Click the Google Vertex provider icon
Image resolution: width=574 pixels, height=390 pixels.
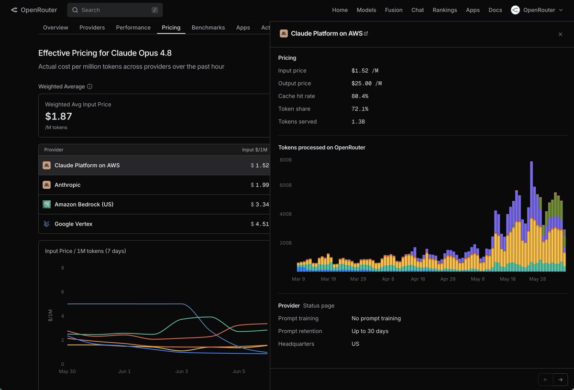tap(46, 224)
